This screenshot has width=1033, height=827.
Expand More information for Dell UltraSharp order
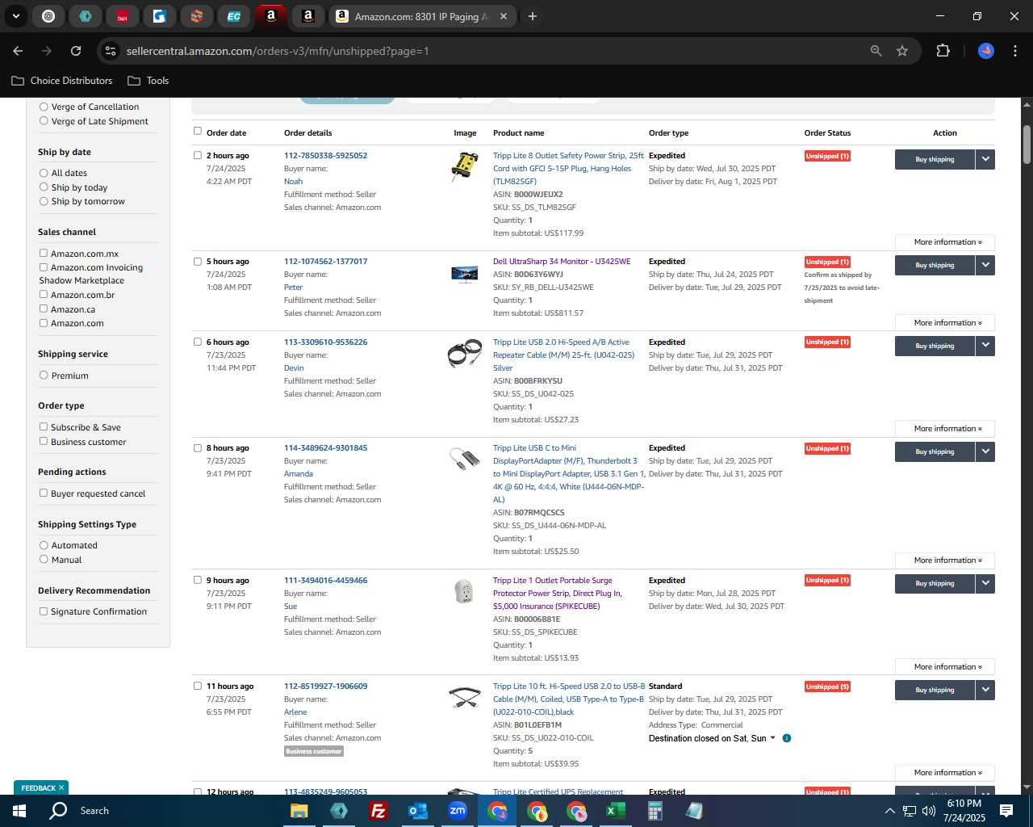coord(945,323)
